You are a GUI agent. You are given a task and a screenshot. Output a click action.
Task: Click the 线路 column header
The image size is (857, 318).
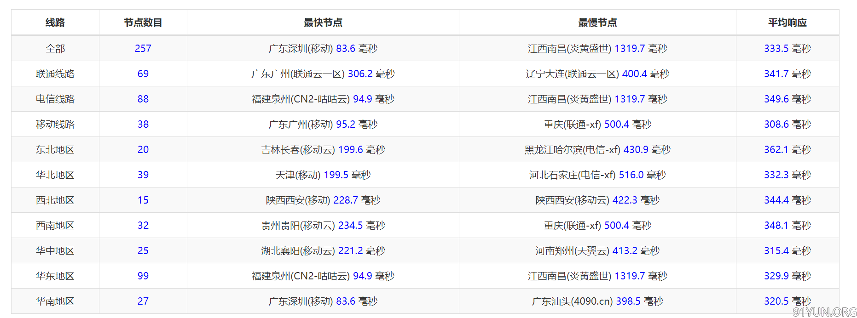55,23
